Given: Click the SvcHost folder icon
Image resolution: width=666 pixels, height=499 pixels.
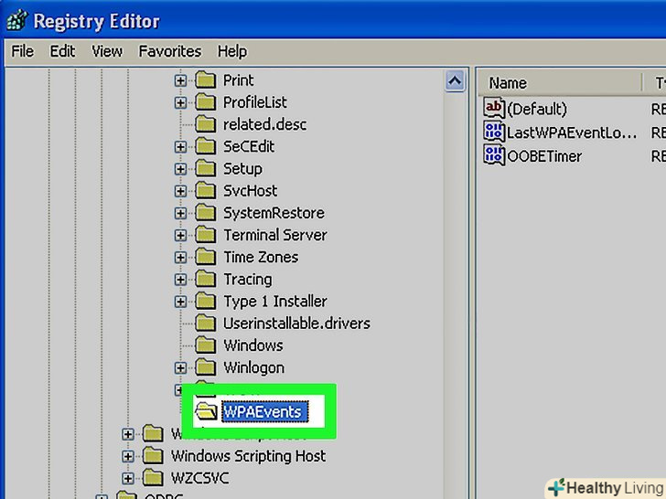Looking at the screenshot, I should 206,190.
